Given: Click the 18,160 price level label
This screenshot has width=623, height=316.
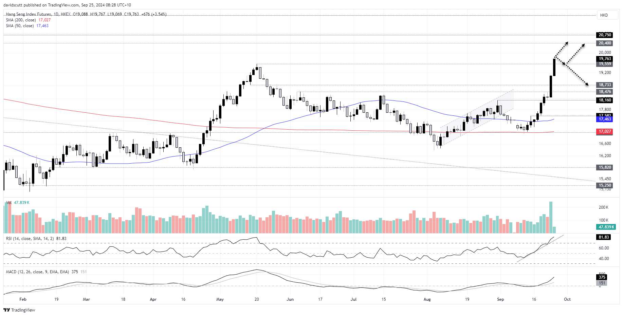Looking at the screenshot, I should pyautogui.click(x=605, y=100).
